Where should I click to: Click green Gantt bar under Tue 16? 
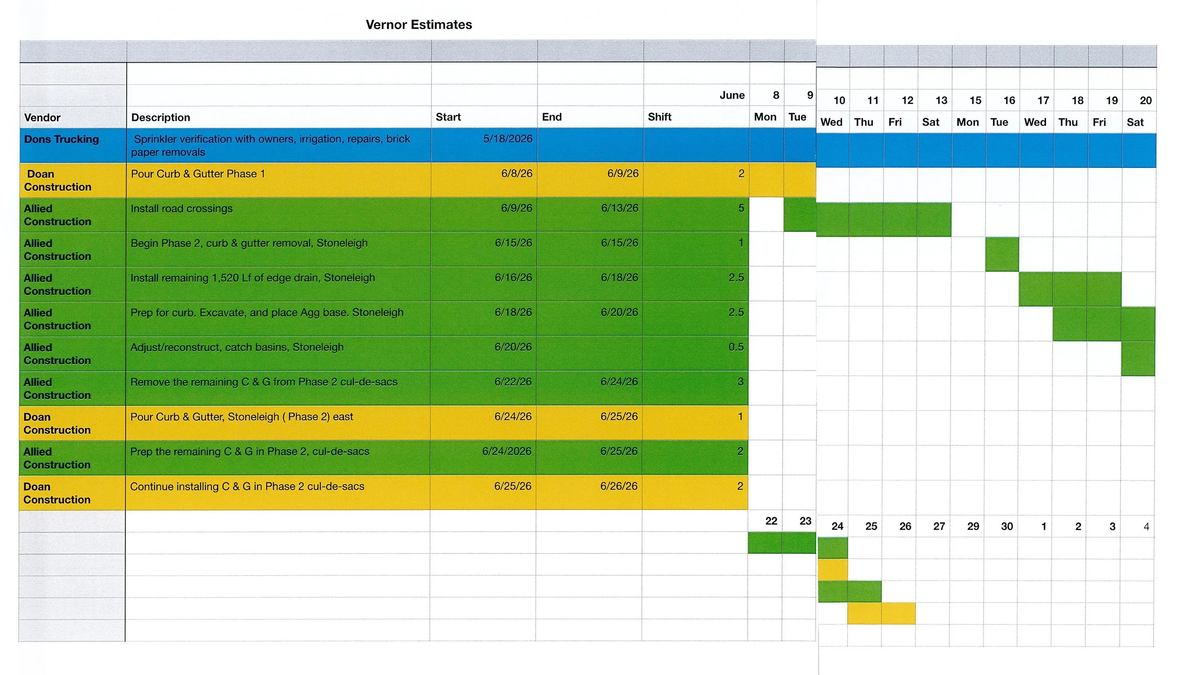[x=1002, y=254]
